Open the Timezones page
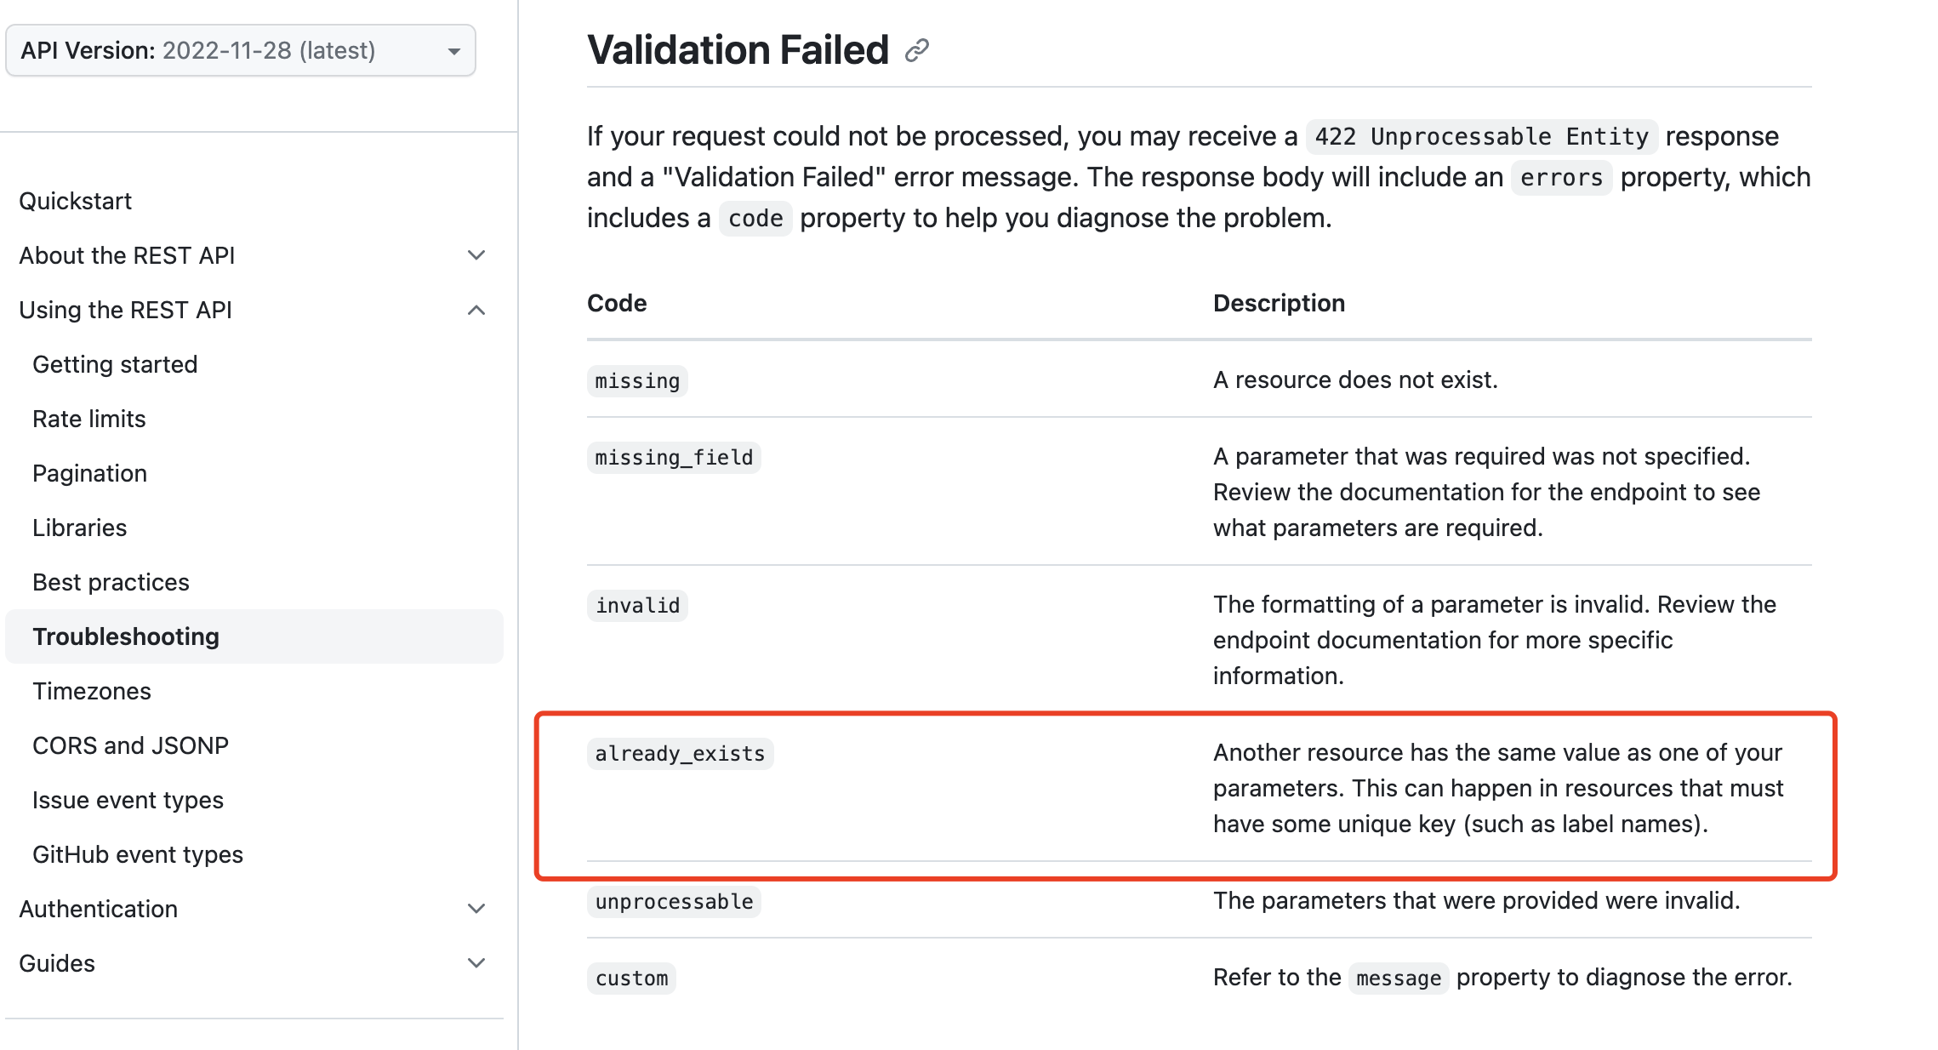 click(x=92, y=690)
